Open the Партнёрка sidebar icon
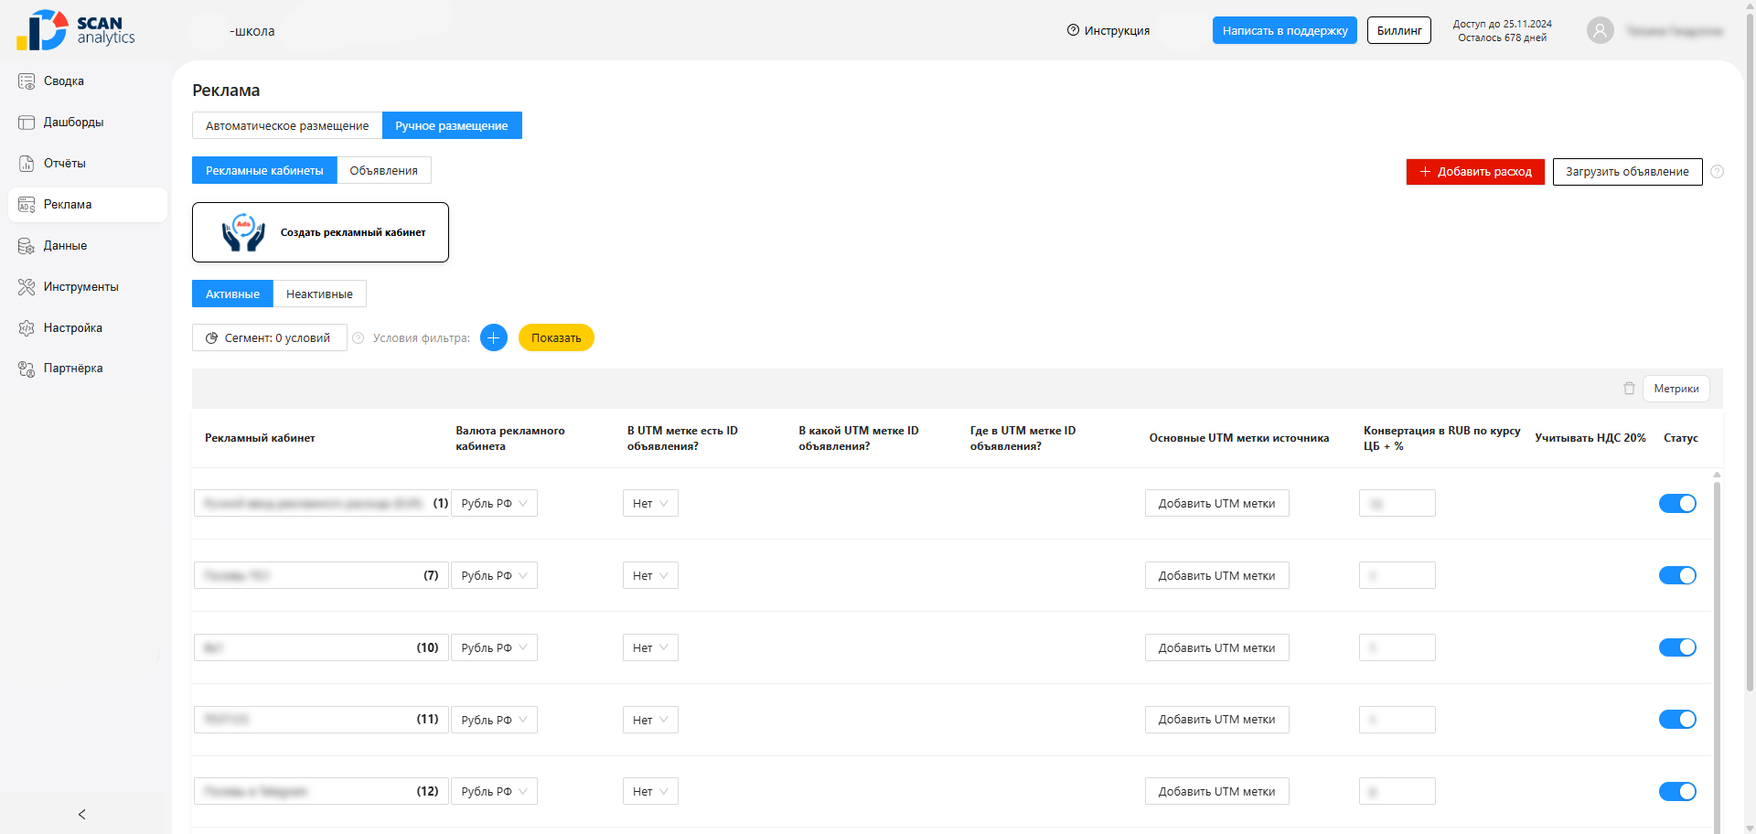 (x=27, y=369)
